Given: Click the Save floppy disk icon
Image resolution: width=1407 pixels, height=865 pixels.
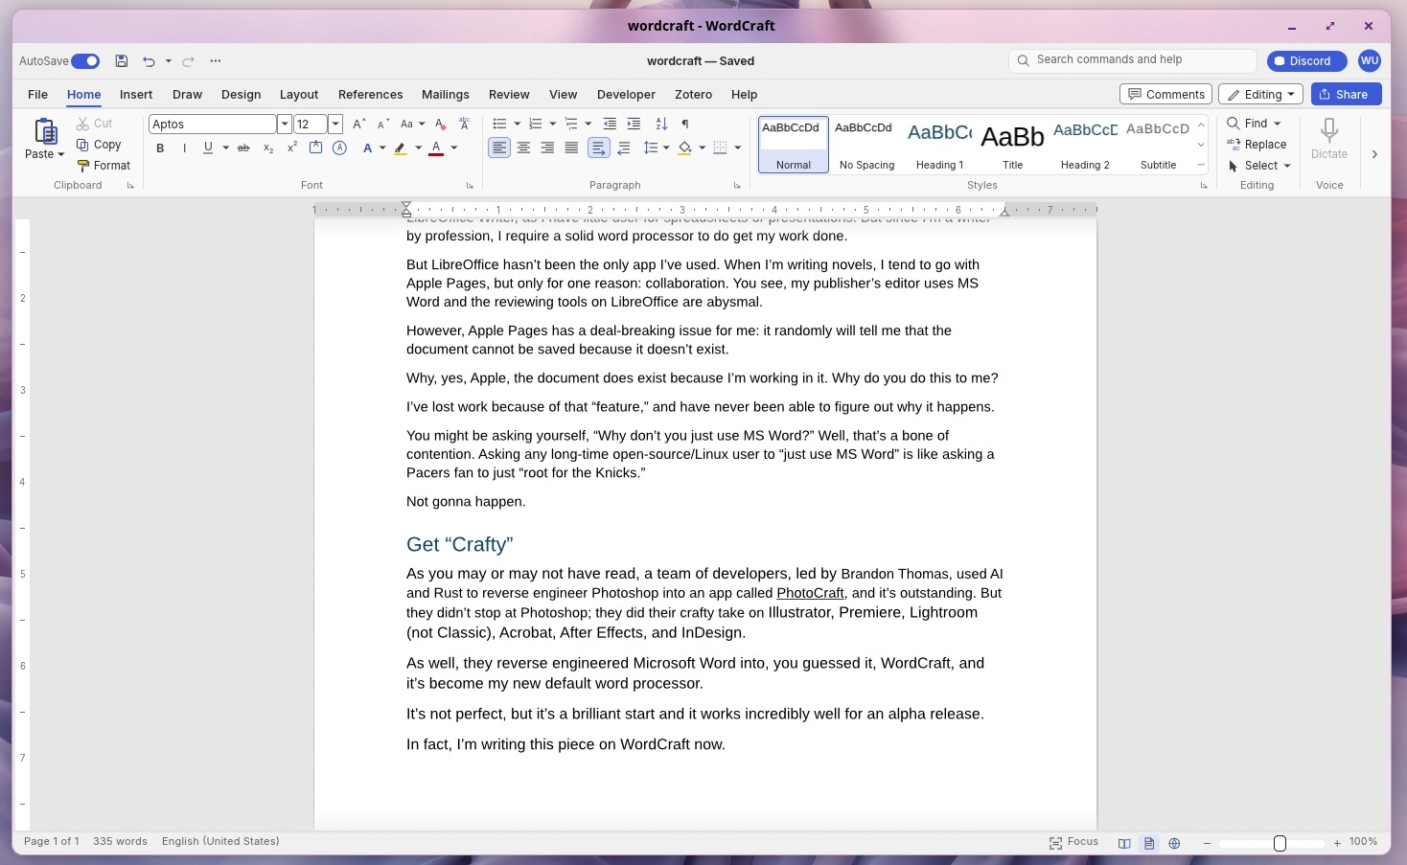Looking at the screenshot, I should coord(122,61).
